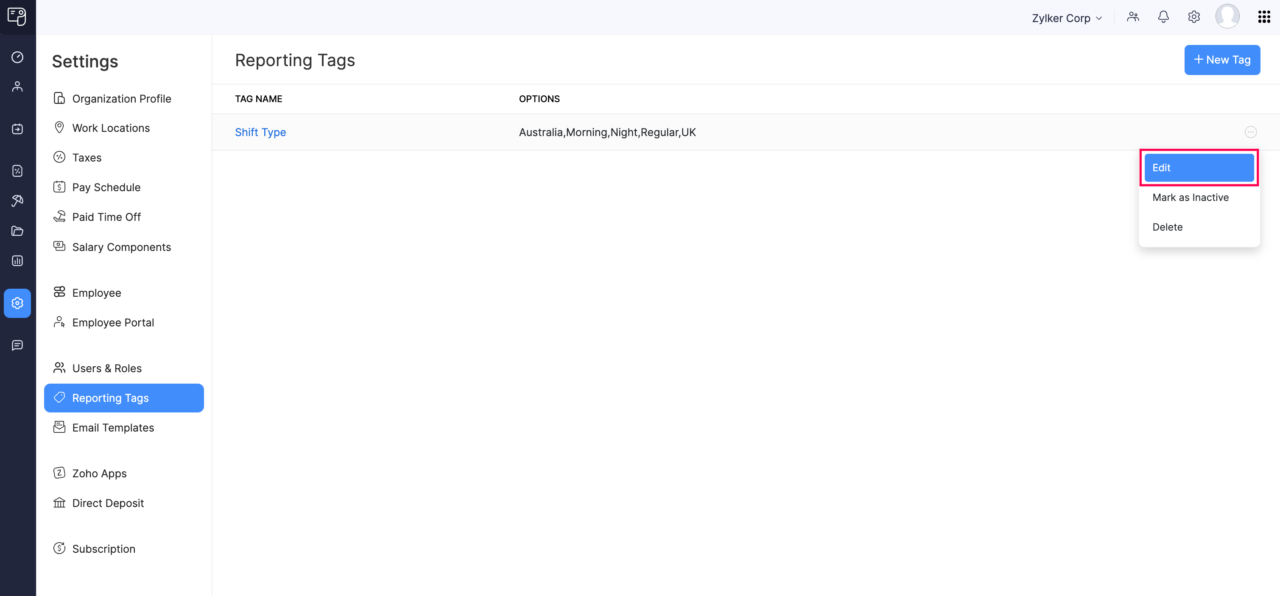Click the settings gear in top bar
This screenshot has width=1280, height=596.
pos(1193,17)
